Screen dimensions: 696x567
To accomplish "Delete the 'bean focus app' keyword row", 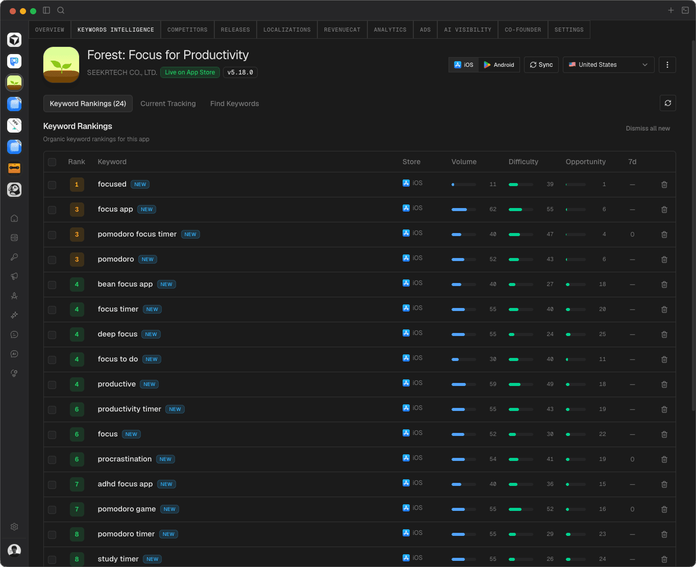I will click(x=664, y=285).
